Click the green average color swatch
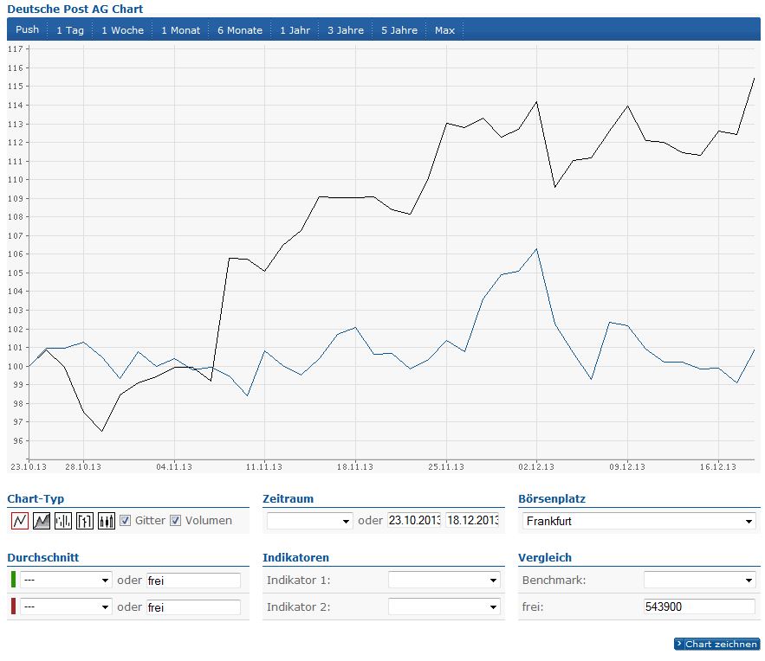Viewport: 765px width, 661px height. point(13,580)
